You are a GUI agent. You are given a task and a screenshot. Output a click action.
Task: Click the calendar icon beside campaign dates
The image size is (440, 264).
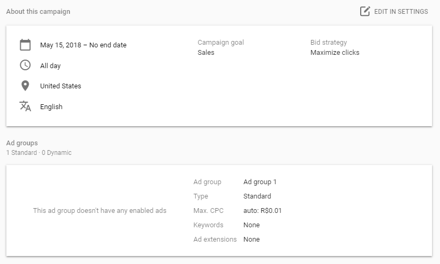click(25, 45)
